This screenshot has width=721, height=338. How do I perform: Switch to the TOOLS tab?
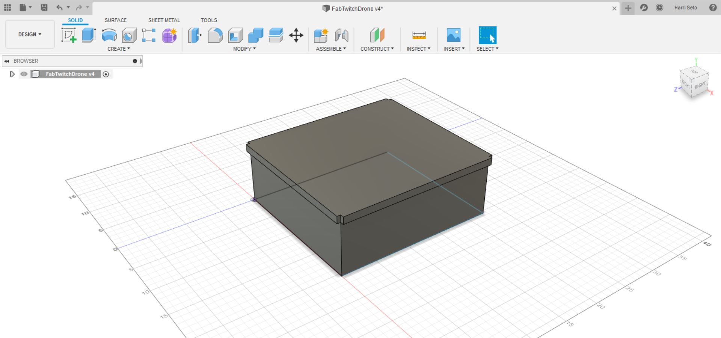click(x=209, y=20)
